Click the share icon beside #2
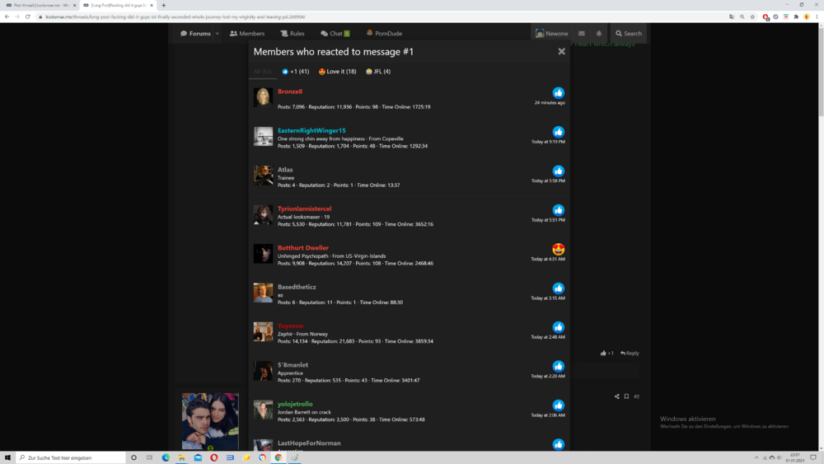Screen dimensions: 824x464 pos(616,396)
